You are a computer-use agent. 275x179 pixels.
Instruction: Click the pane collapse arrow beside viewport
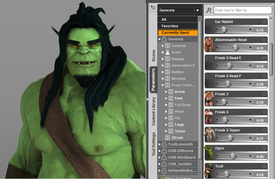pos(147,99)
